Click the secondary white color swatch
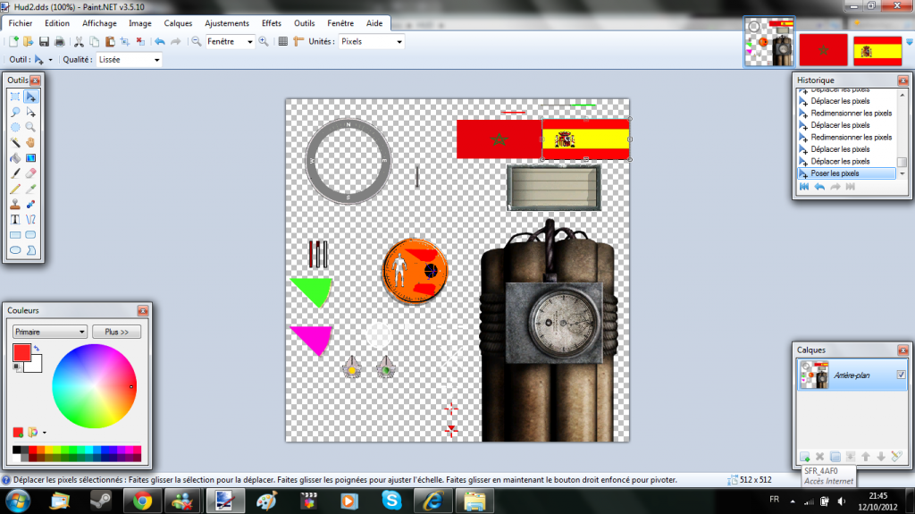The image size is (915, 514). click(35, 366)
